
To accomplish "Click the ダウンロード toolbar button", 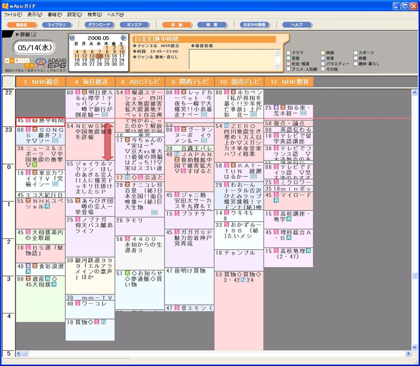I will [x=99, y=25].
